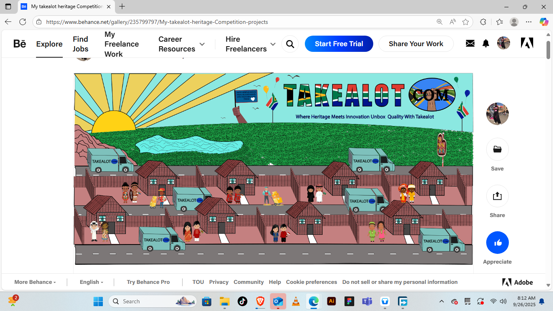Screen dimensions: 553x311
Task: Open Microsoft Teams from the taskbar
Action: (x=367, y=301)
